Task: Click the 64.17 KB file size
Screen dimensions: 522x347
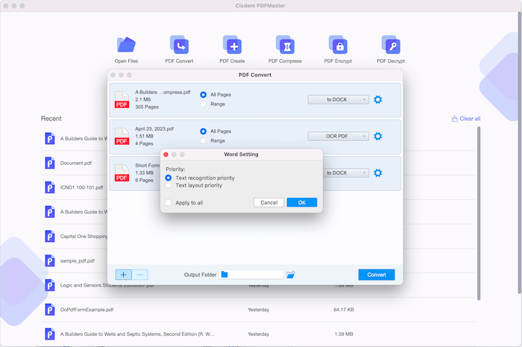Action: [x=344, y=310]
